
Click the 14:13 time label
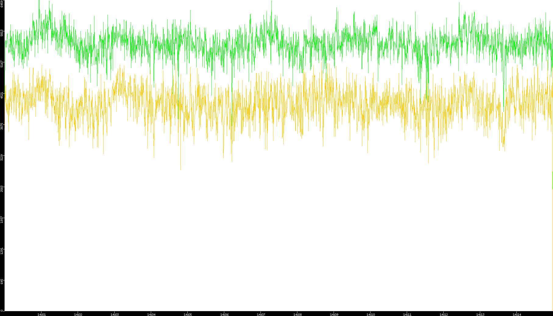[x=480, y=314]
